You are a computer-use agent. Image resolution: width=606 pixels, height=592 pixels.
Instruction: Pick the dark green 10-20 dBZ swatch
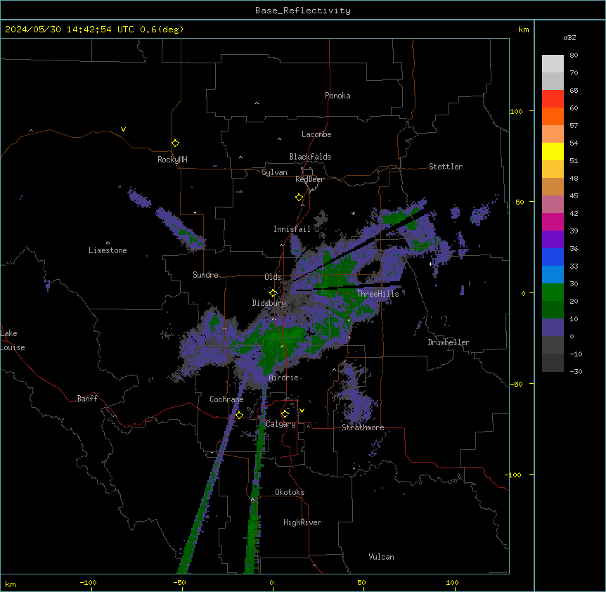coord(553,310)
